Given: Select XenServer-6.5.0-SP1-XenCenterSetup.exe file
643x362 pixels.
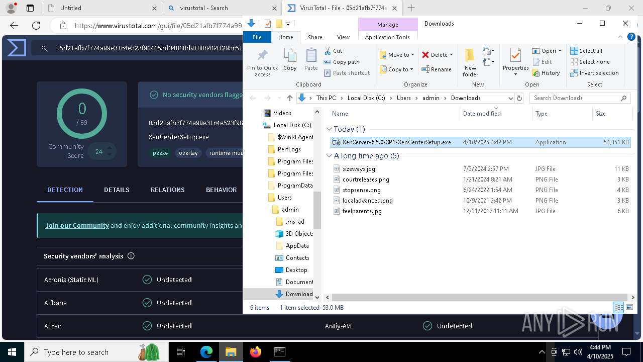Looking at the screenshot, I should tap(481, 142).
